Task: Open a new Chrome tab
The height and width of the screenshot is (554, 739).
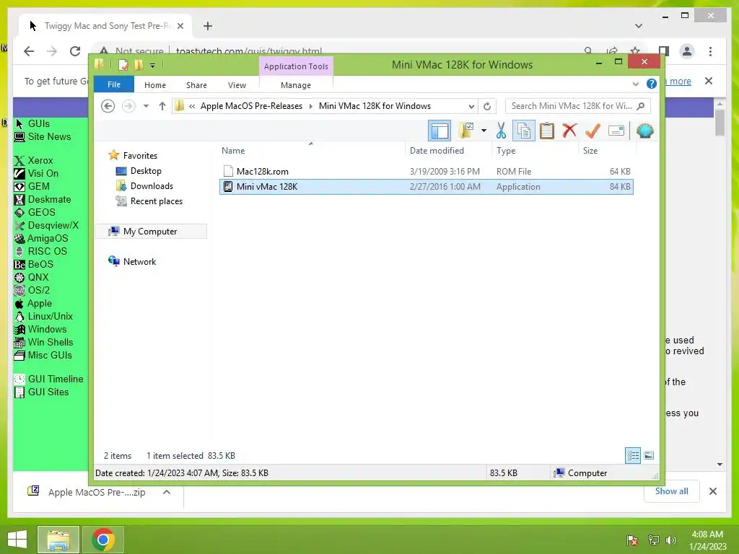Action: (x=208, y=26)
